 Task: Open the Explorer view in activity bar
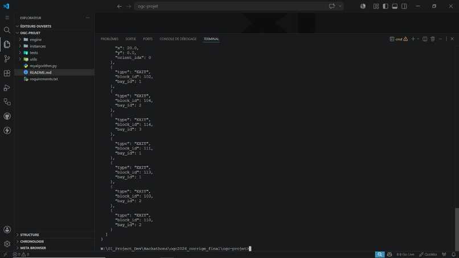(x=7, y=44)
